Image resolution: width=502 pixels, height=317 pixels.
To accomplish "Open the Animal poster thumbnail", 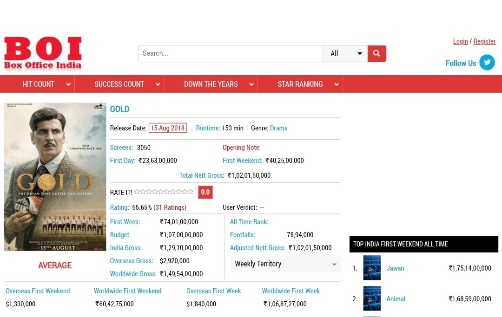I will [372, 298].
